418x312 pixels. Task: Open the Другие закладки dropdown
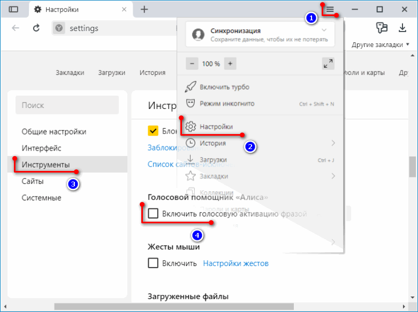(x=380, y=45)
